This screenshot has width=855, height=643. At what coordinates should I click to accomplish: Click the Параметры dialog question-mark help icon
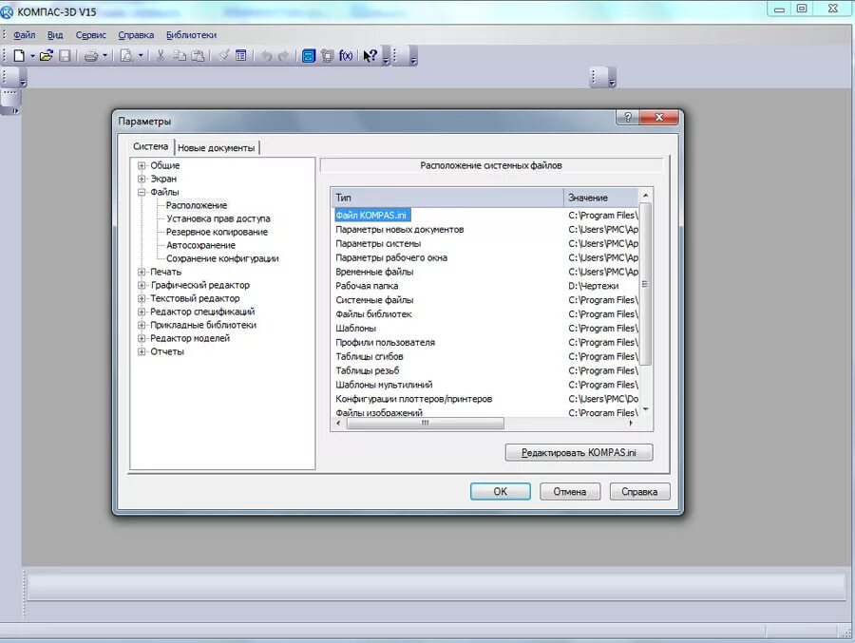point(628,117)
